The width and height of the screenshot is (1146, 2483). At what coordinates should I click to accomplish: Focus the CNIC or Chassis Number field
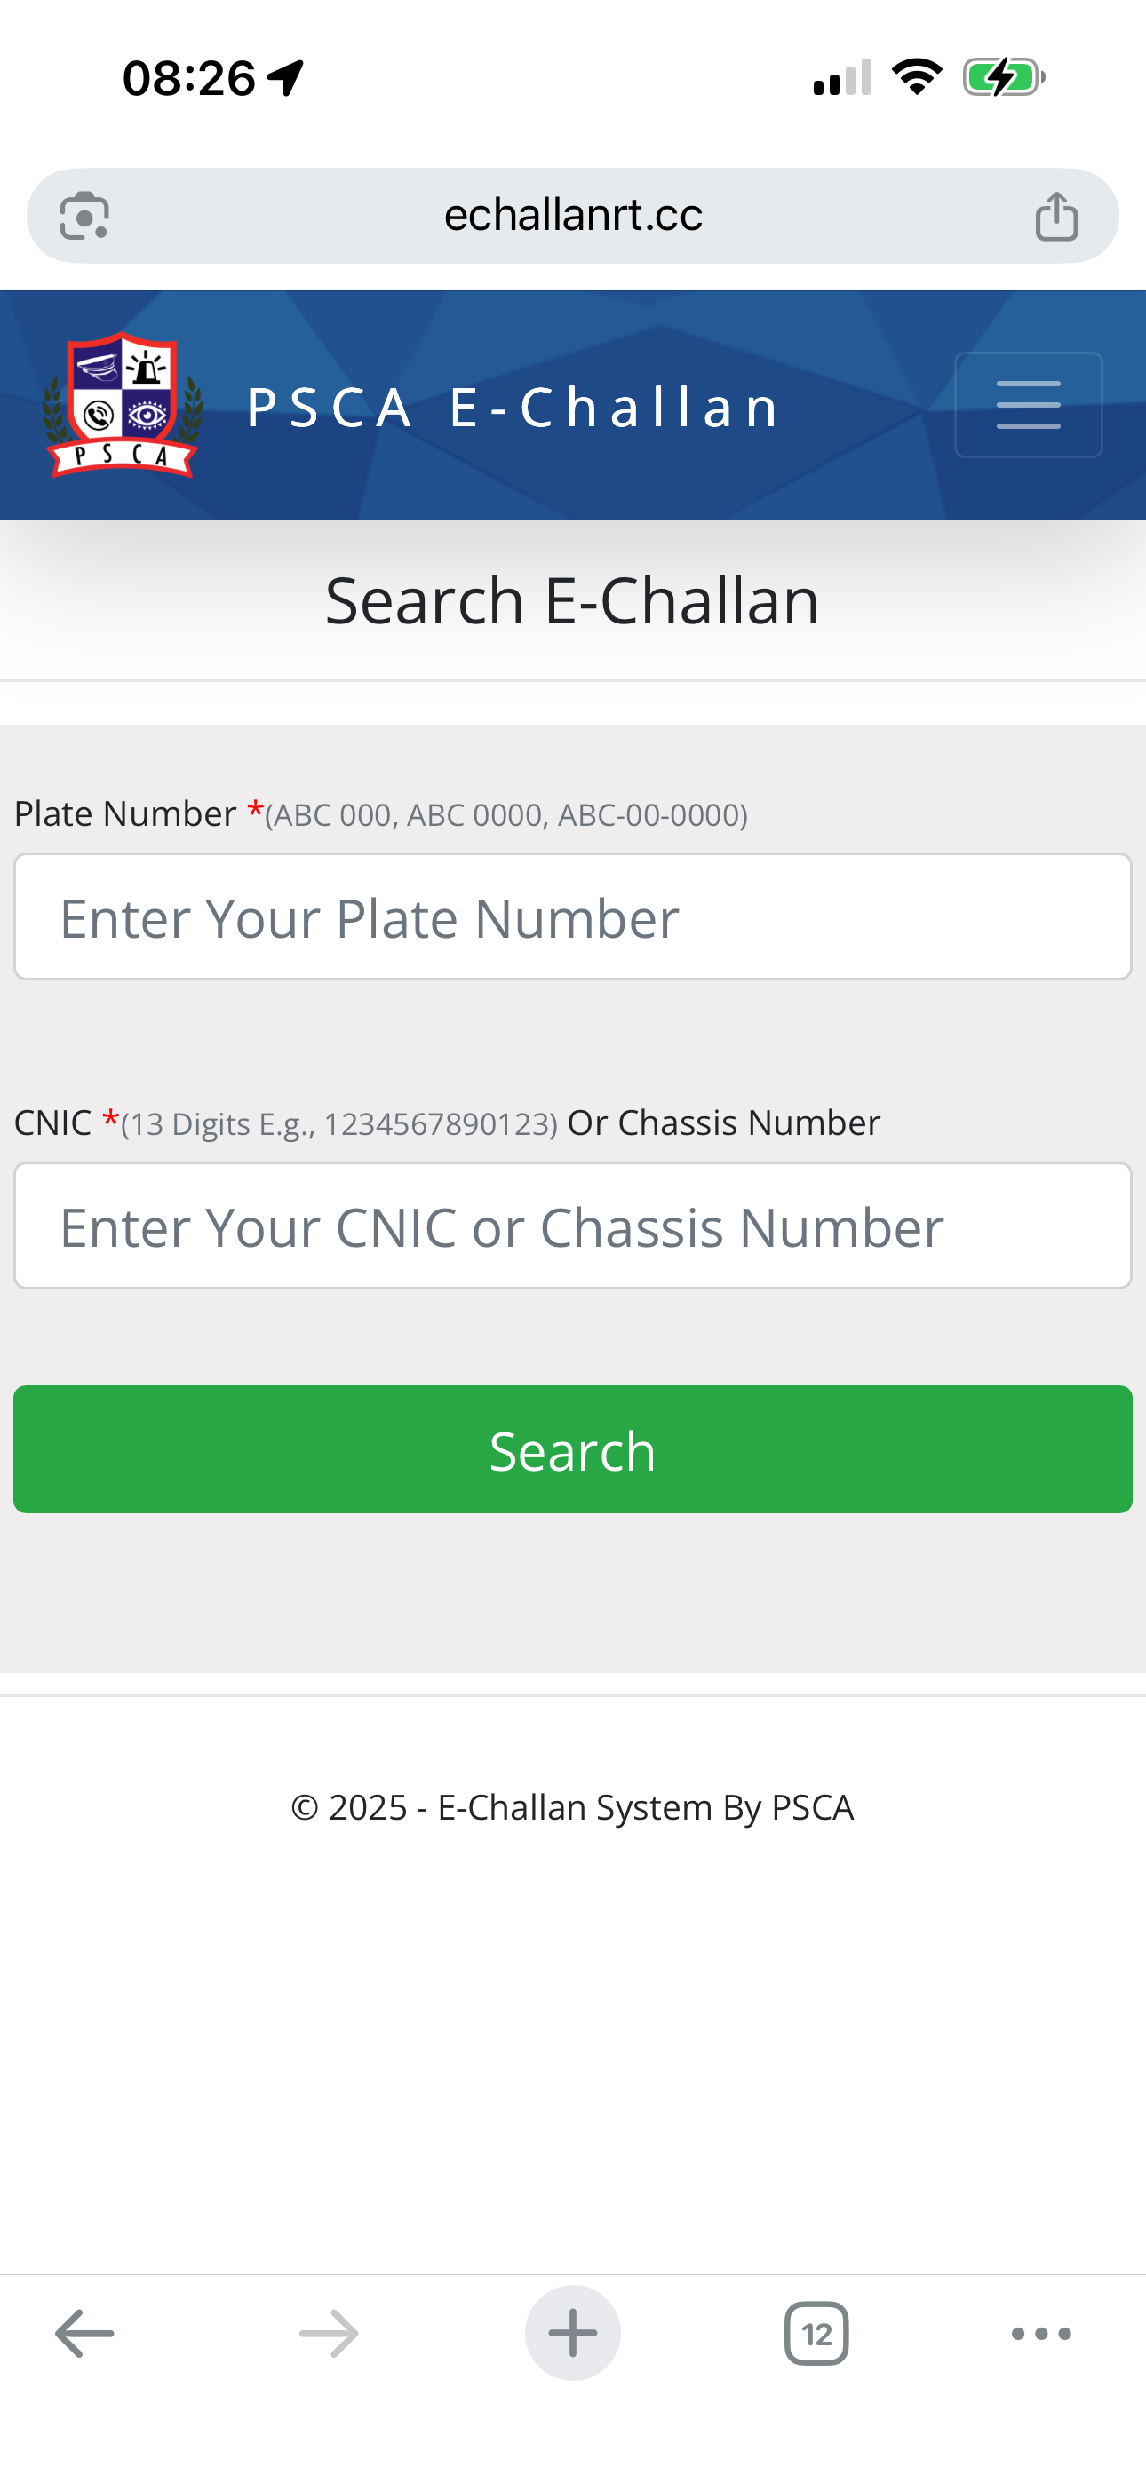pyautogui.click(x=573, y=1226)
